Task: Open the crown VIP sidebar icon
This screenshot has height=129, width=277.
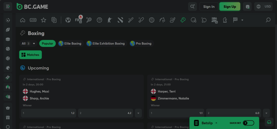Action: [x=8, y=108]
